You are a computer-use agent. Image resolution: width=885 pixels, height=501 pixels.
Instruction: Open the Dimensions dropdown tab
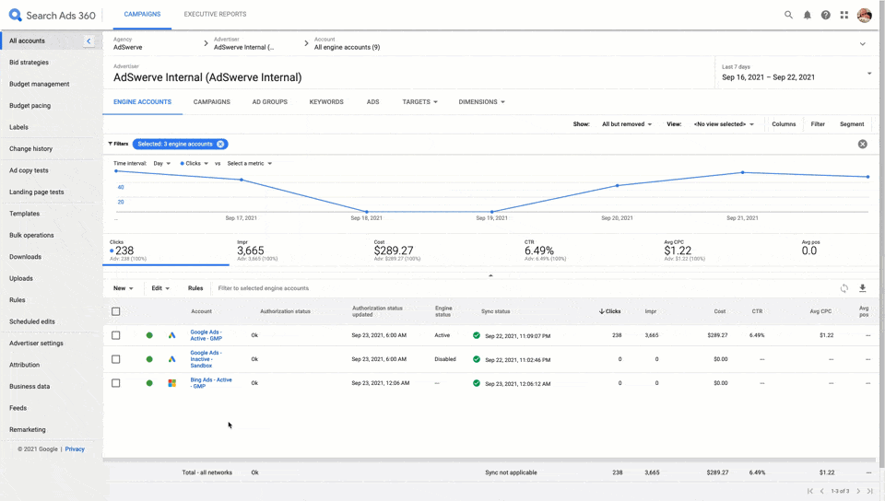coord(481,102)
